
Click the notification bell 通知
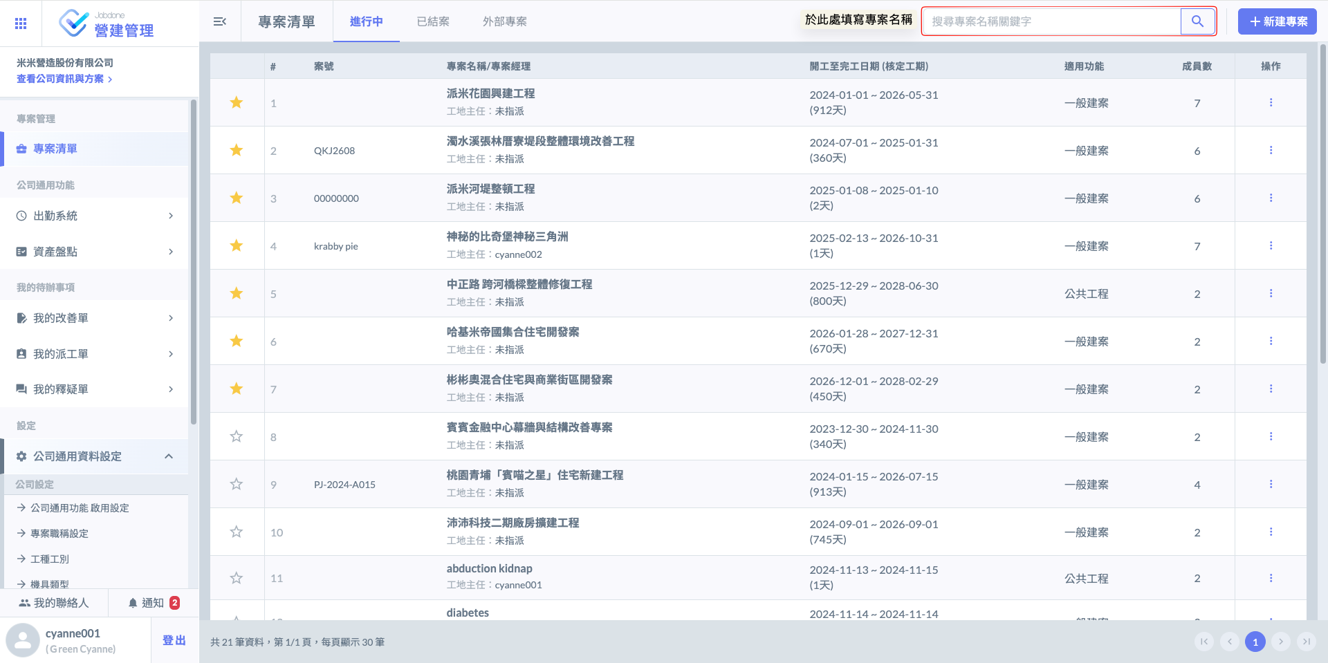coord(153,603)
